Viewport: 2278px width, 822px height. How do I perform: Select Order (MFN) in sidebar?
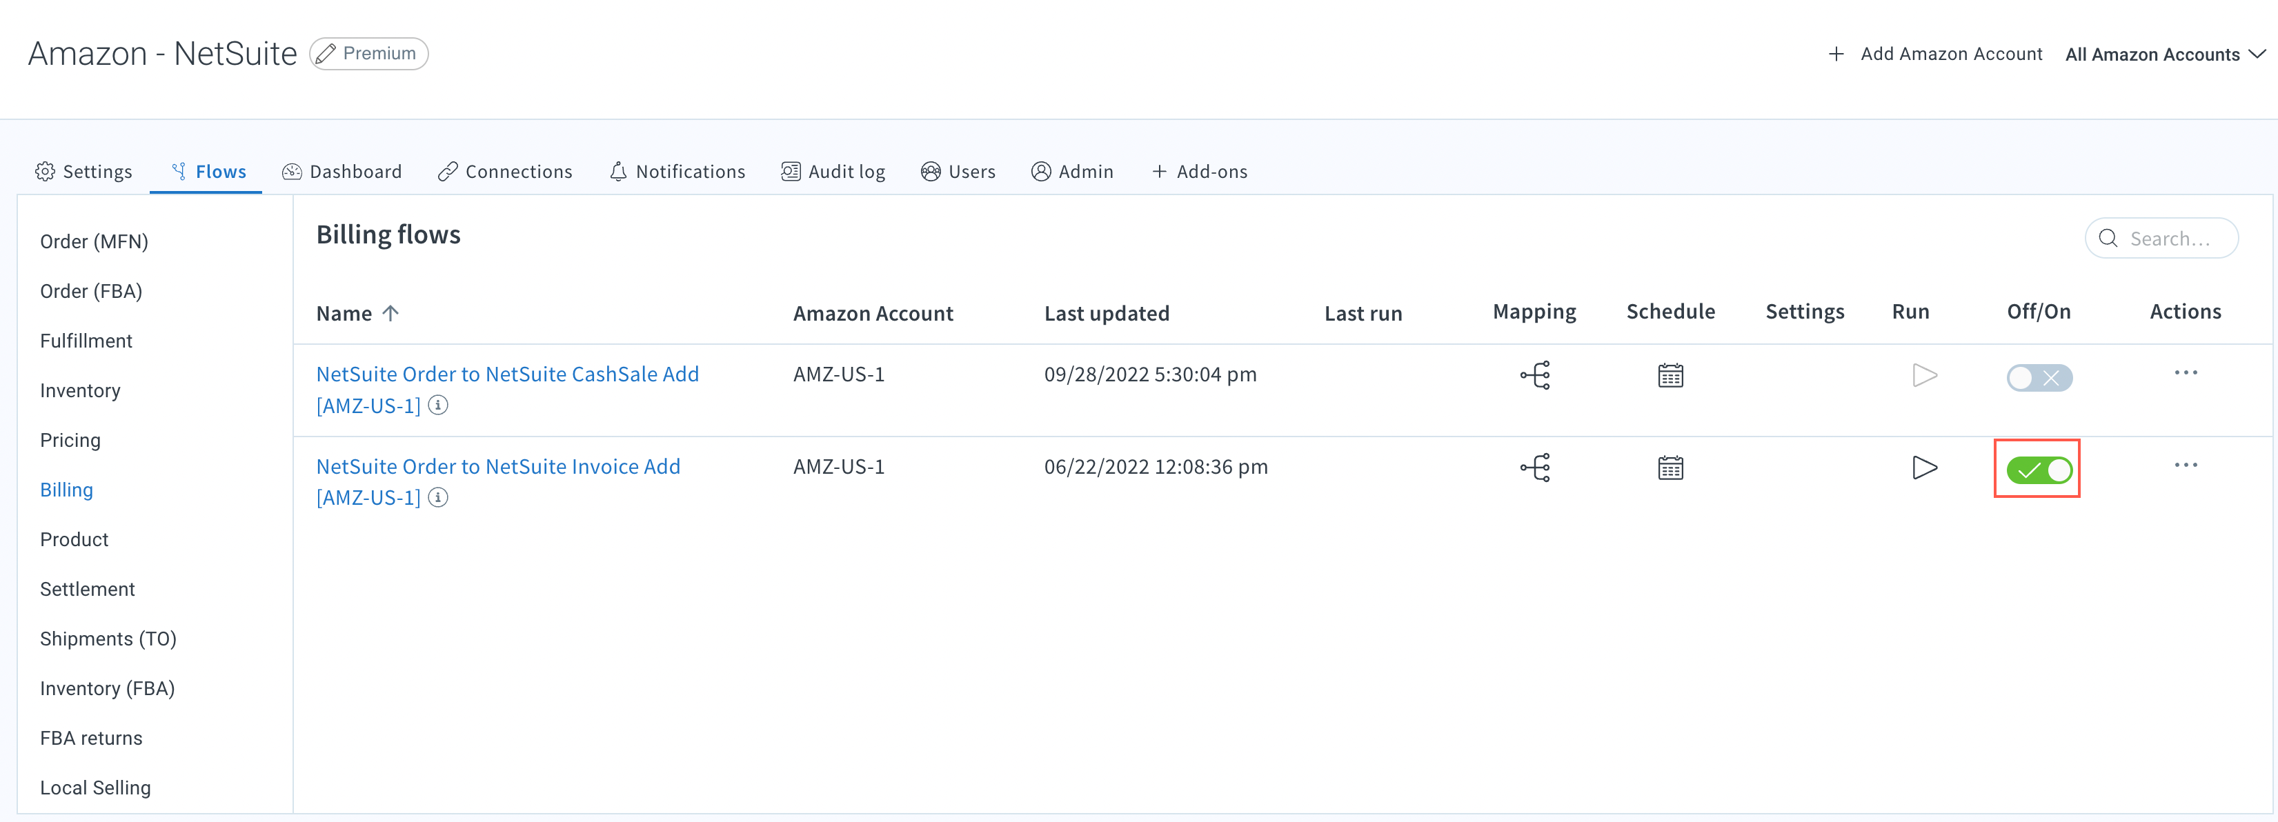94,241
